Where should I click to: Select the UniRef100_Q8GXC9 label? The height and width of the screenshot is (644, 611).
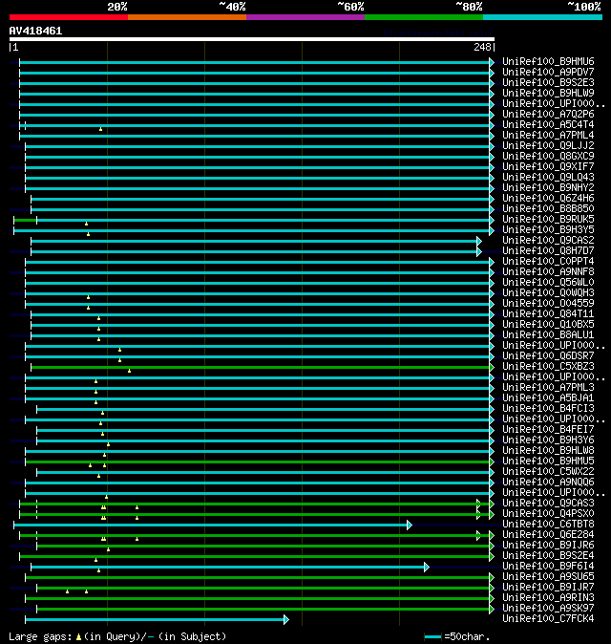[x=548, y=156]
